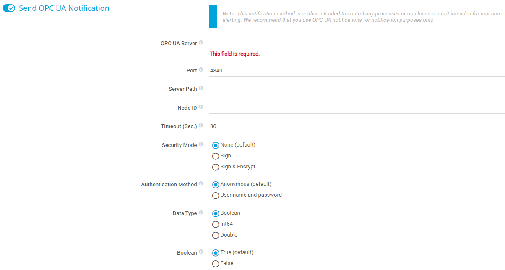Click the help icon beside Node ID
The width and height of the screenshot is (505, 270).
click(x=201, y=107)
